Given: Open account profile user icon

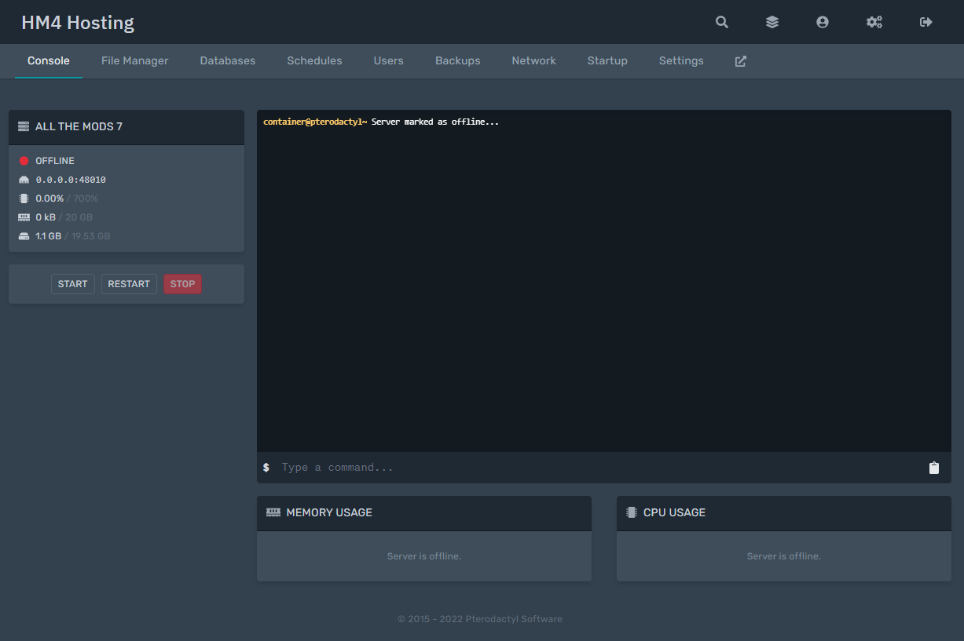Looking at the screenshot, I should 823,22.
